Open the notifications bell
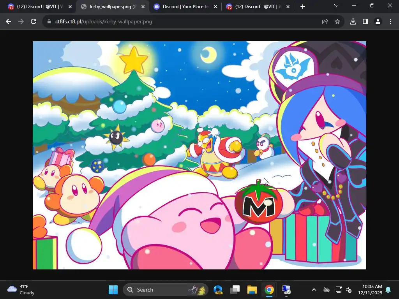This screenshot has width=399, height=299. (x=388, y=290)
